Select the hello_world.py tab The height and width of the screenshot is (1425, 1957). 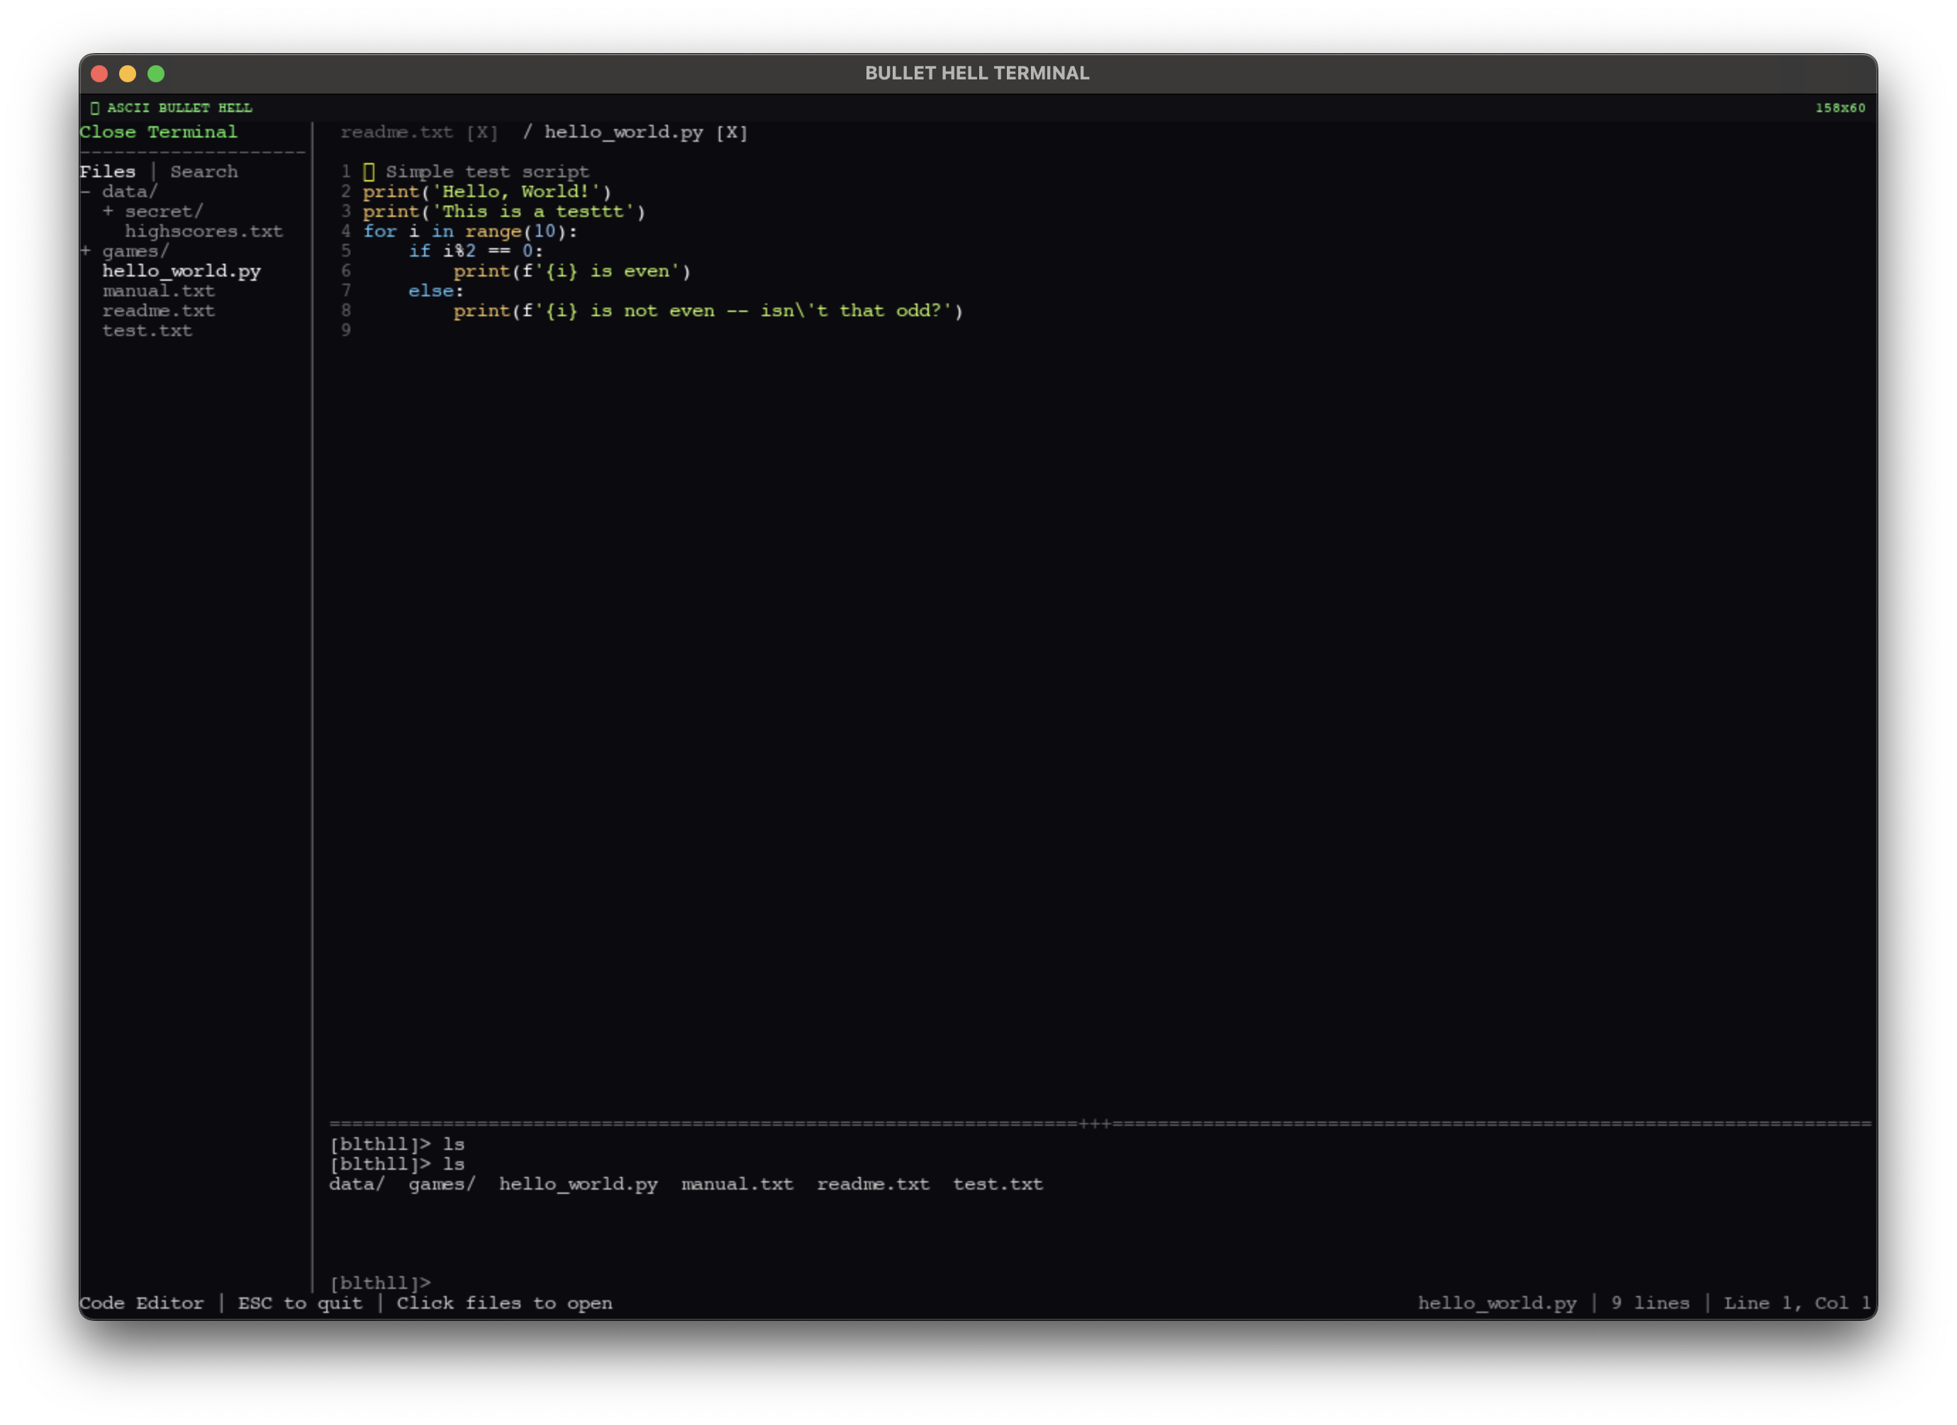click(x=623, y=133)
